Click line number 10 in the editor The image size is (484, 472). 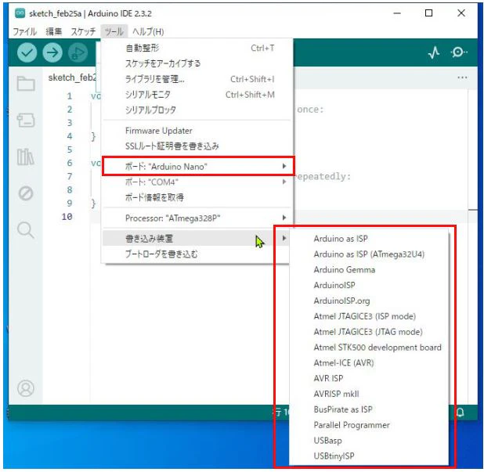click(67, 217)
